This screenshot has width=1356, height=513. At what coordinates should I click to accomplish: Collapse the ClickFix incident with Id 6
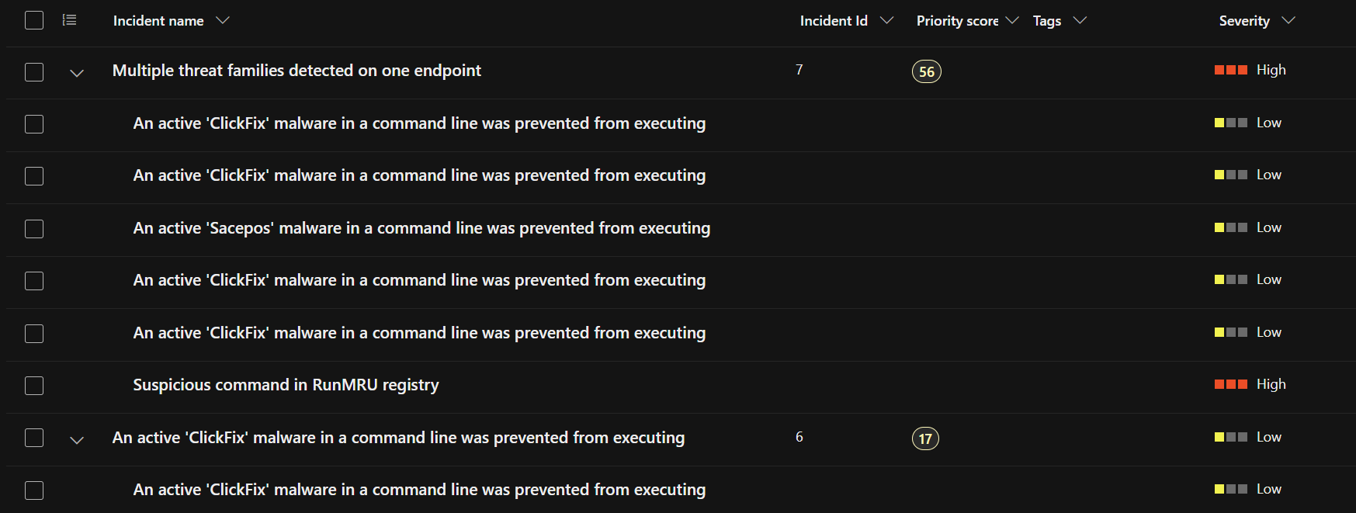pos(77,440)
